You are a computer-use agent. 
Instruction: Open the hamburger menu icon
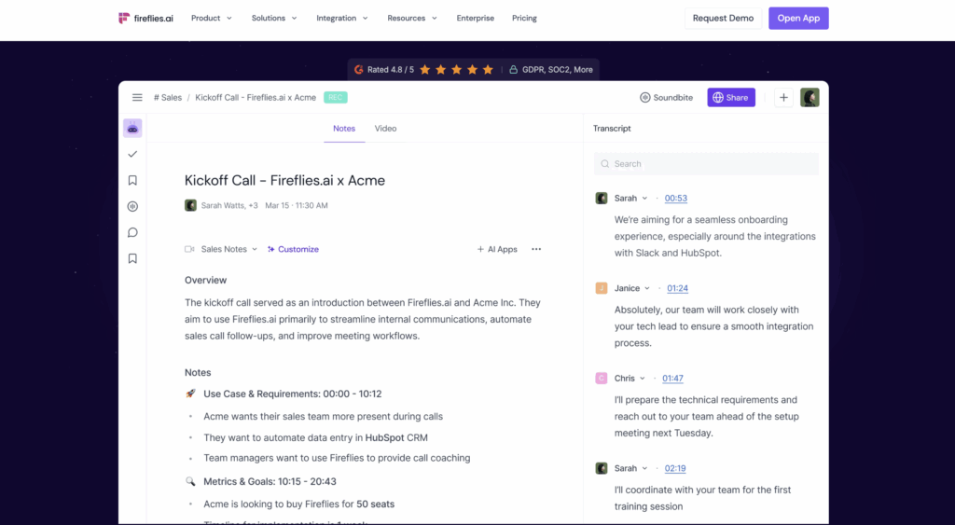click(x=137, y=98)
